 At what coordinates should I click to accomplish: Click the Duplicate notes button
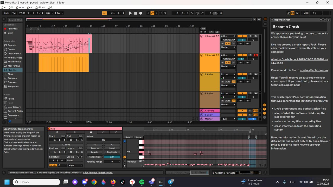112,152
